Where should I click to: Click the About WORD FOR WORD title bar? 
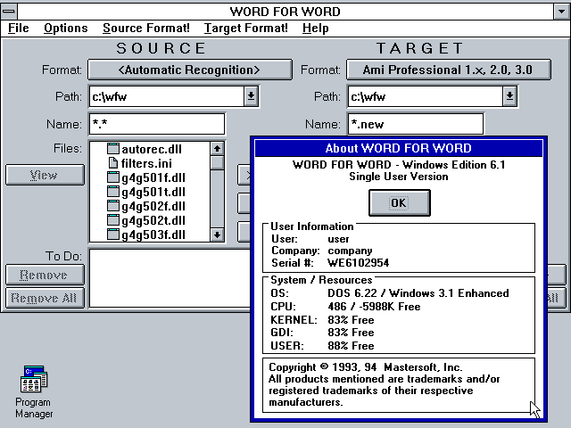pos(399,148)
